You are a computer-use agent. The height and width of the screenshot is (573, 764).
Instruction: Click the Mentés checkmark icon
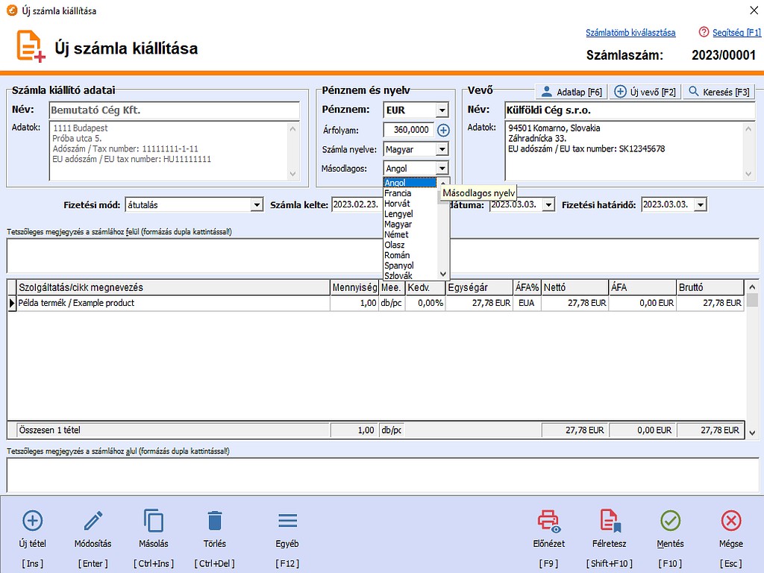[670, 521]
